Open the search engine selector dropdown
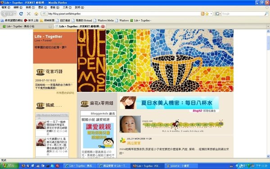270x169 pixels. pos(218,14)
